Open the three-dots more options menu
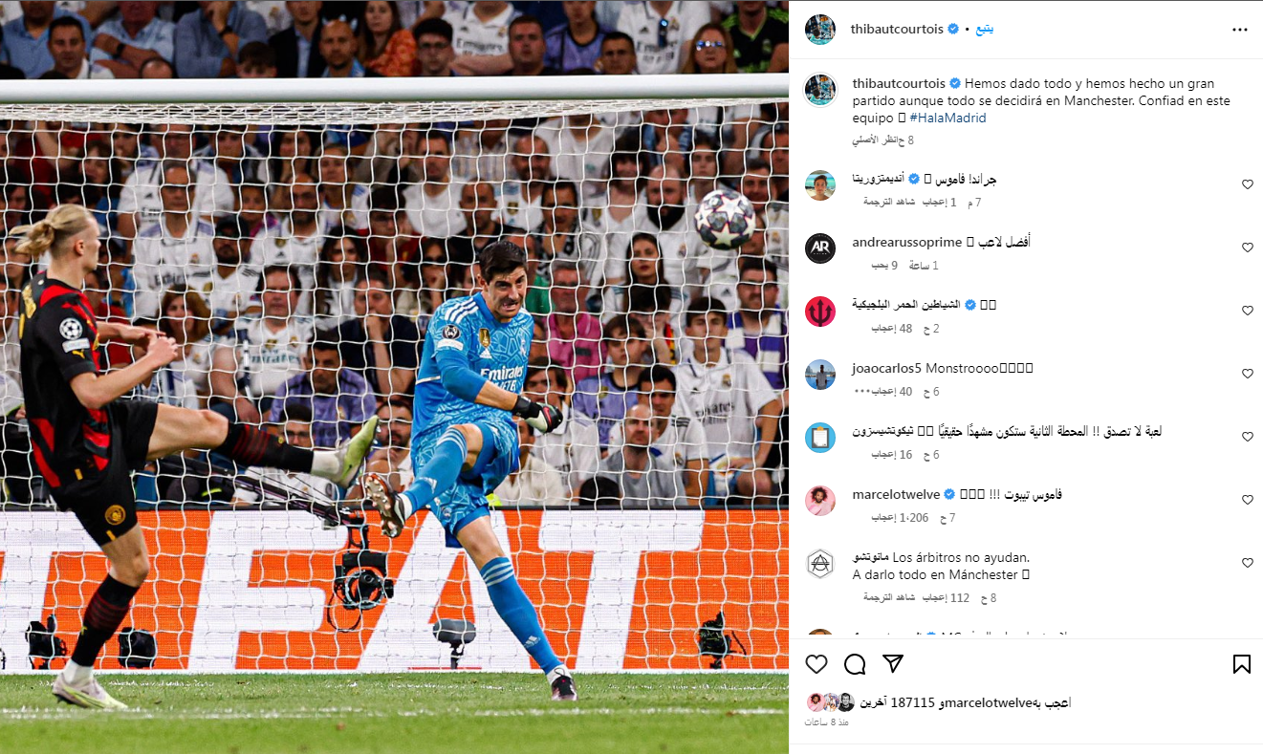Image resolution: width=1263 pixels, height=754 pixels. (1240, 30)
